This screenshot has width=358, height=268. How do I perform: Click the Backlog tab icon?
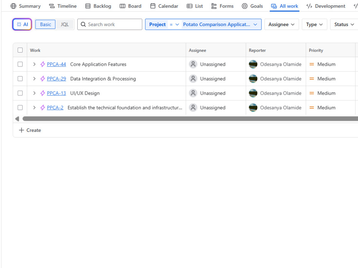[x=88, y=6]
